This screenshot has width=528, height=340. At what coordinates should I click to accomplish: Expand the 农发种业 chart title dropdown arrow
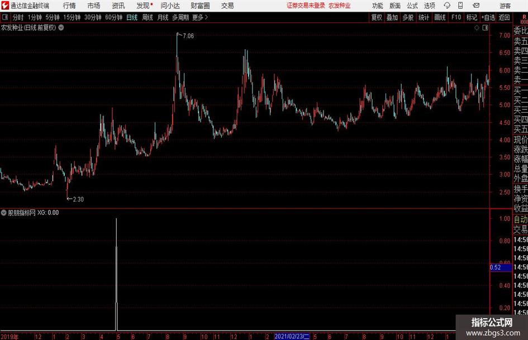click(61, 27)
